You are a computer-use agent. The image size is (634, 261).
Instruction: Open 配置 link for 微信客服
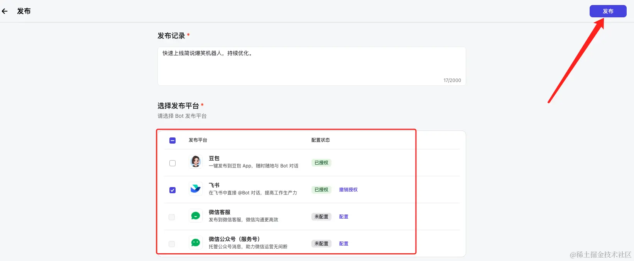pos(344,217)
